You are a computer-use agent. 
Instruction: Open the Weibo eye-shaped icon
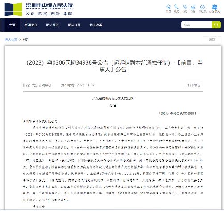coord(193,7)
